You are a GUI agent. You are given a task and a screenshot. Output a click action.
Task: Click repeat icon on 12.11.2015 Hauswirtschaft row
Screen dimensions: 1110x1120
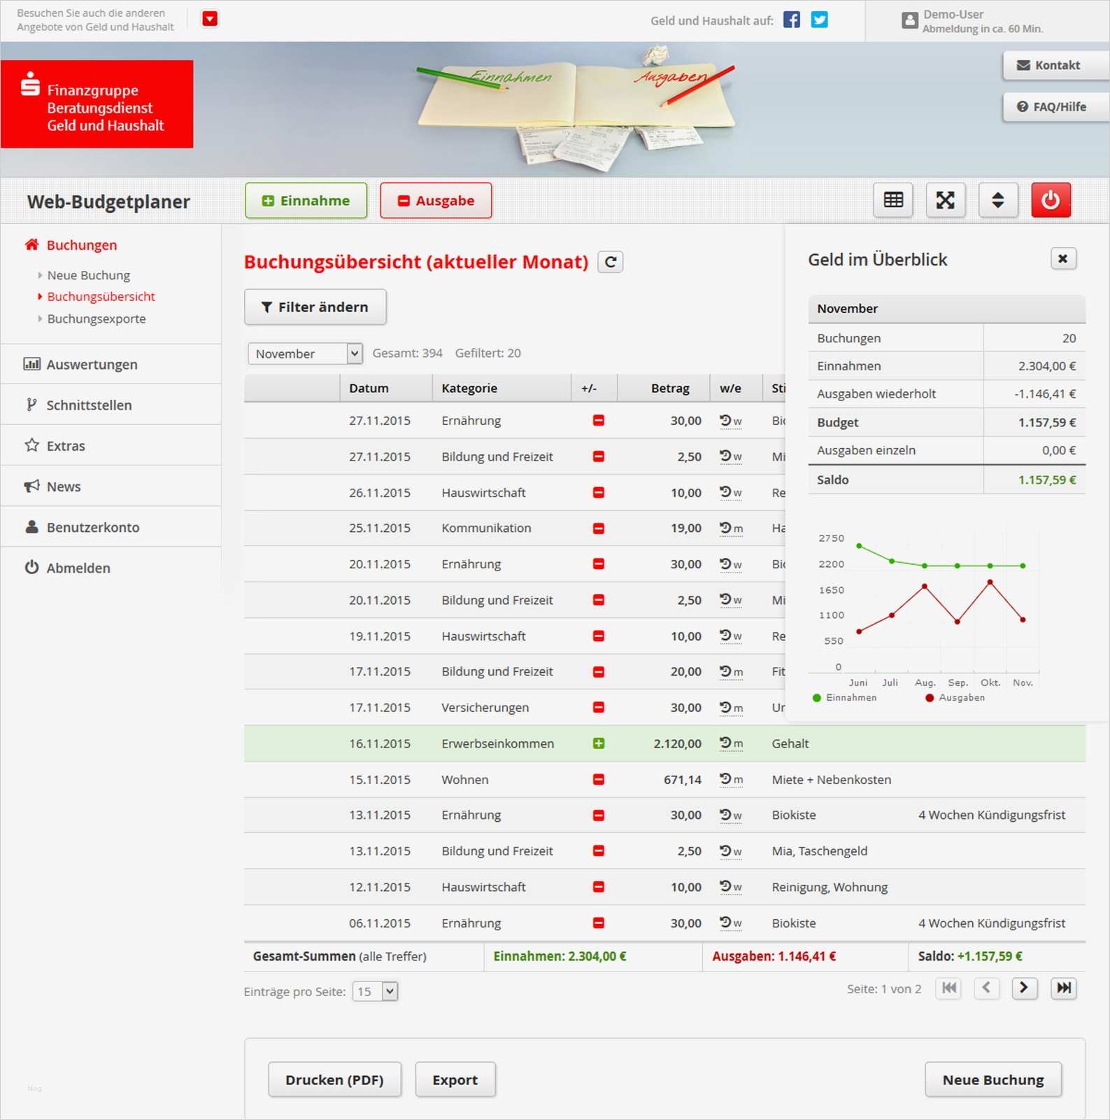[730, 887]
